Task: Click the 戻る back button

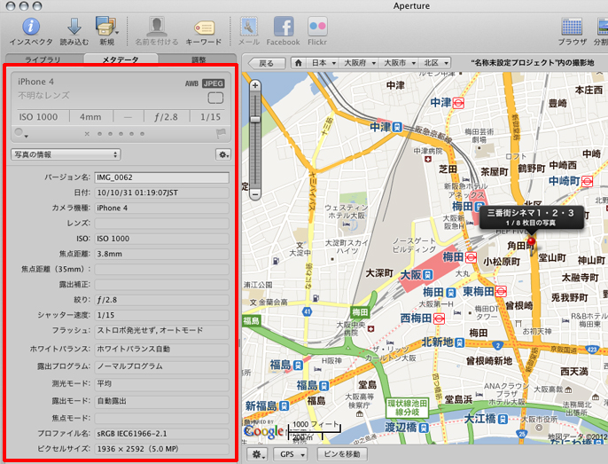Action: pos(267,63)
